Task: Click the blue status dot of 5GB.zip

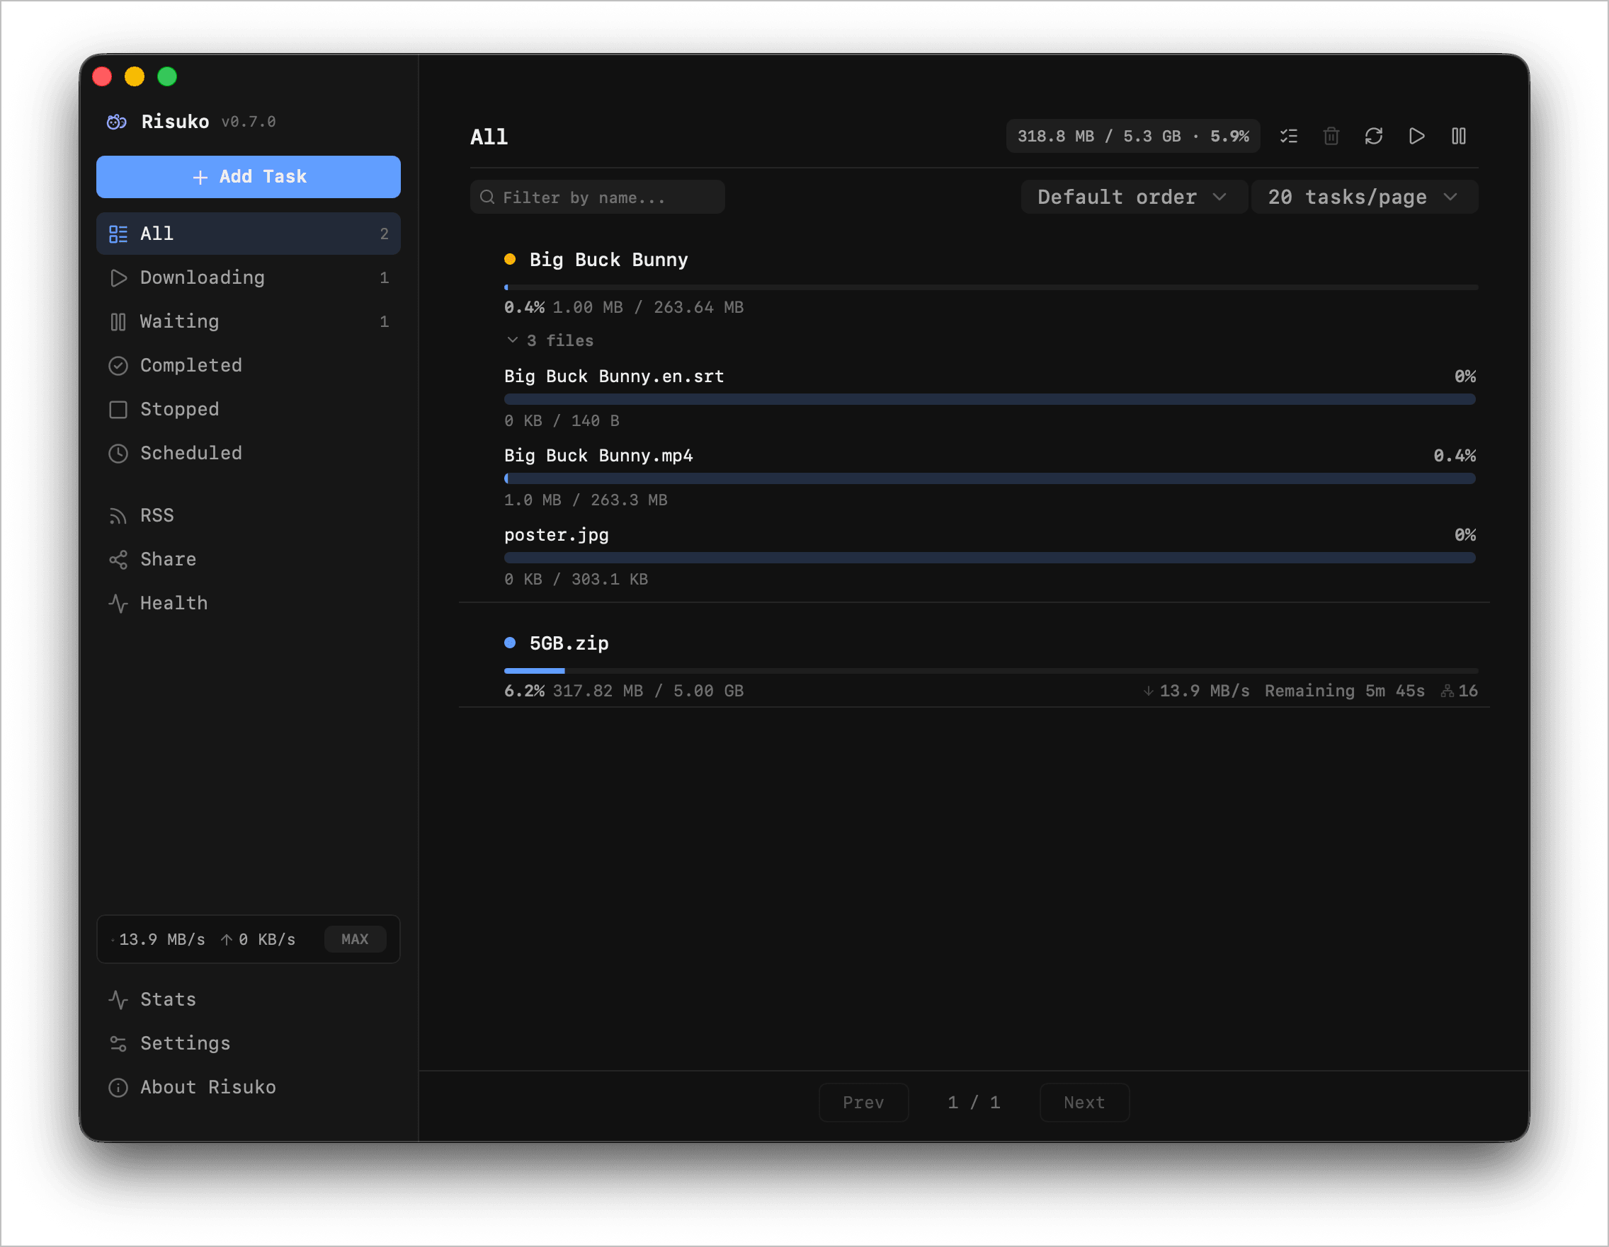Action: (510, 643)
